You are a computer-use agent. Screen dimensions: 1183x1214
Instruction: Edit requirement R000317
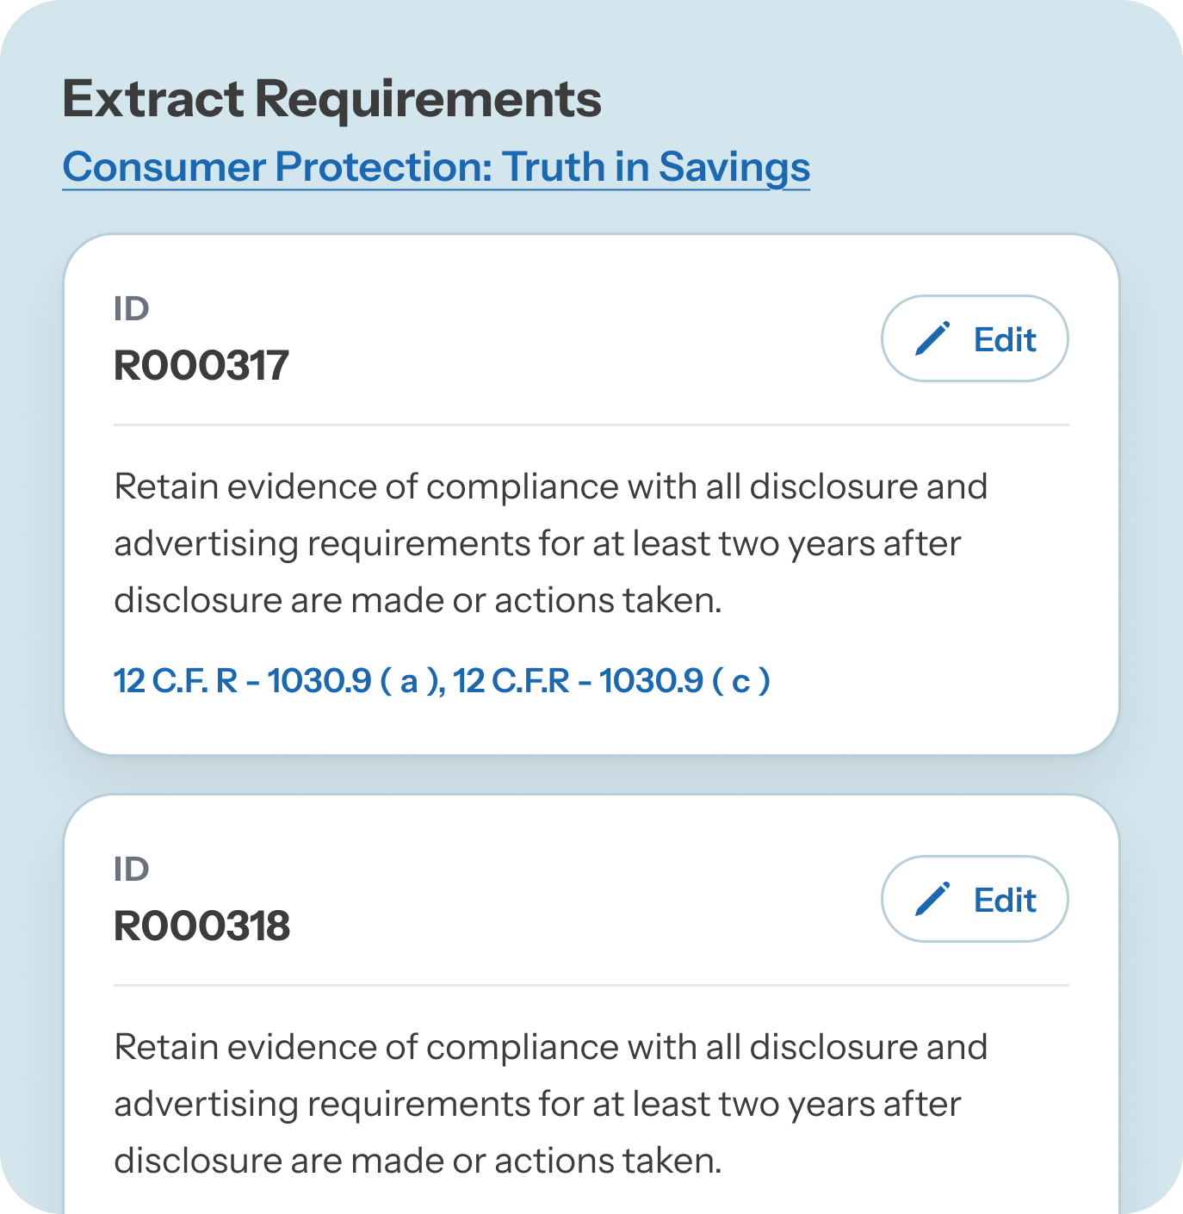coord(975,338)
